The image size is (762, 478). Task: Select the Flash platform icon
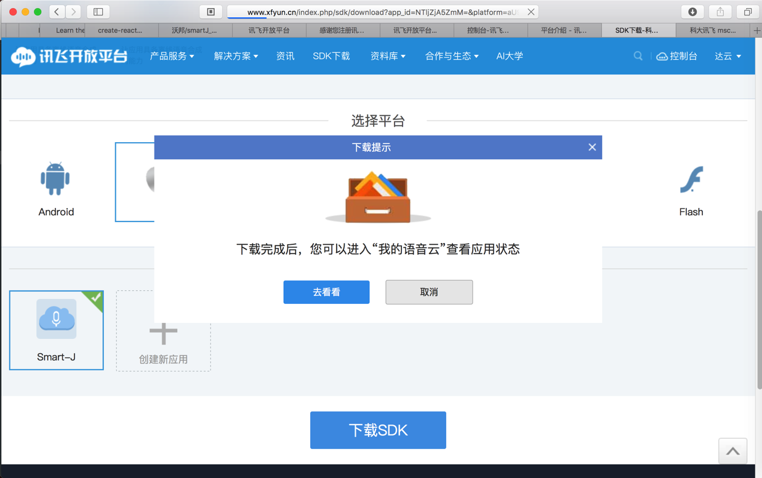pyautogui.click(x=691, y=180)
